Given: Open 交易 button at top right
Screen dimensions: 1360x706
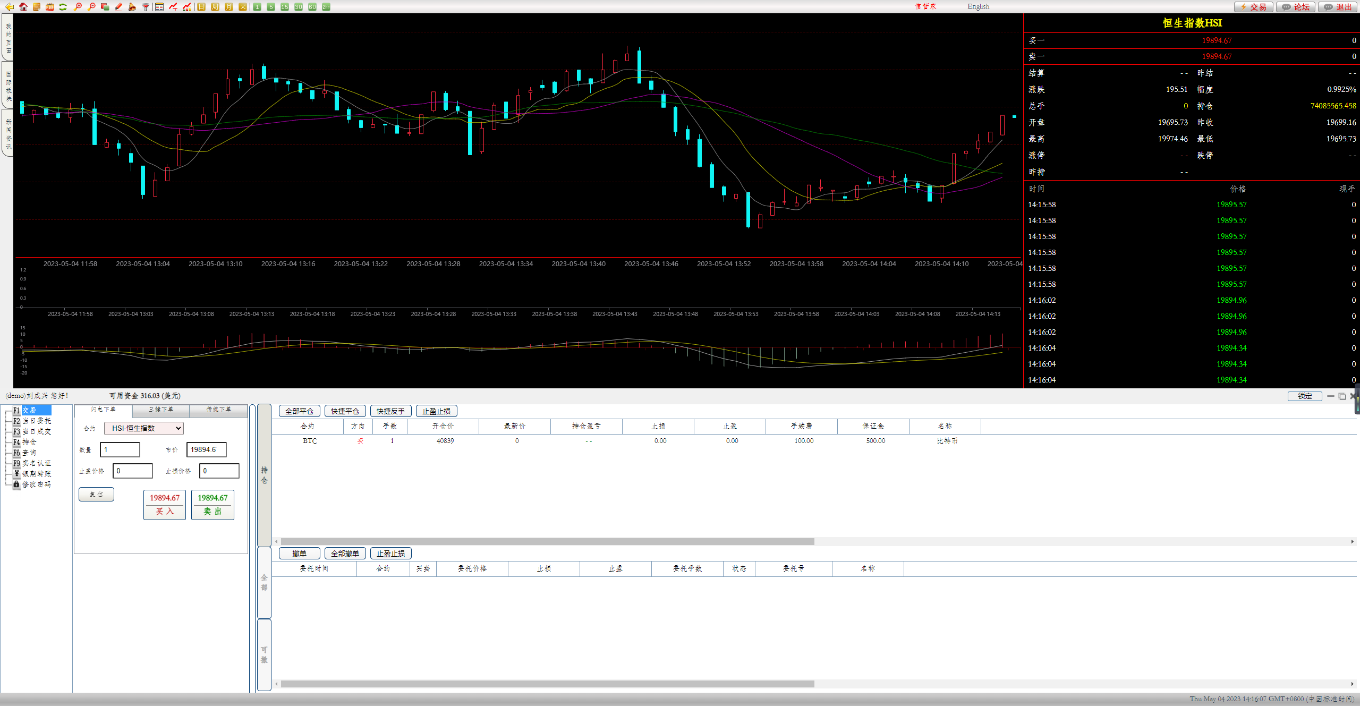Looking at the screenshot, I should click(1253, 7).
